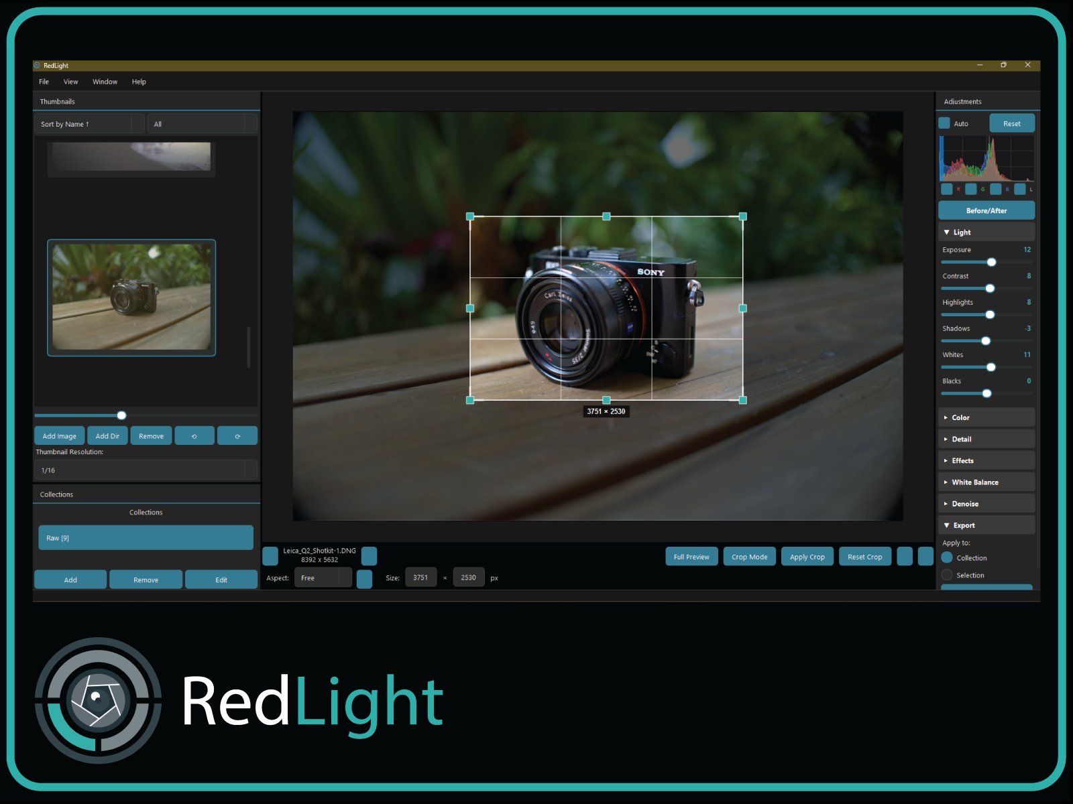
Task: Click the Before/After comparison button
Action: click(984, 210)
